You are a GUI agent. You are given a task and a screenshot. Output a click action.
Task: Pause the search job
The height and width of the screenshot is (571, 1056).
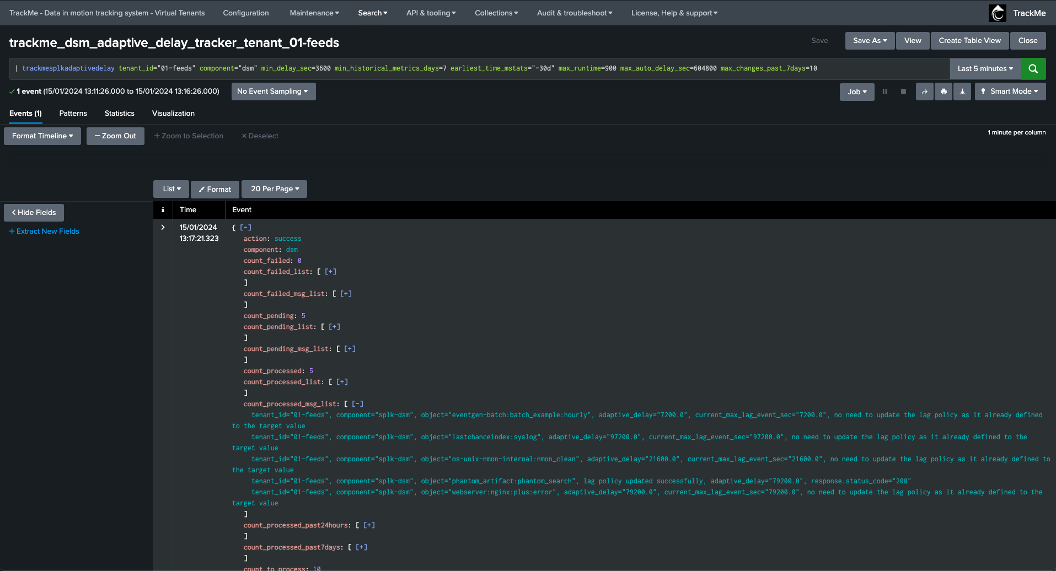pyautogui.click(x=885, y=91)
